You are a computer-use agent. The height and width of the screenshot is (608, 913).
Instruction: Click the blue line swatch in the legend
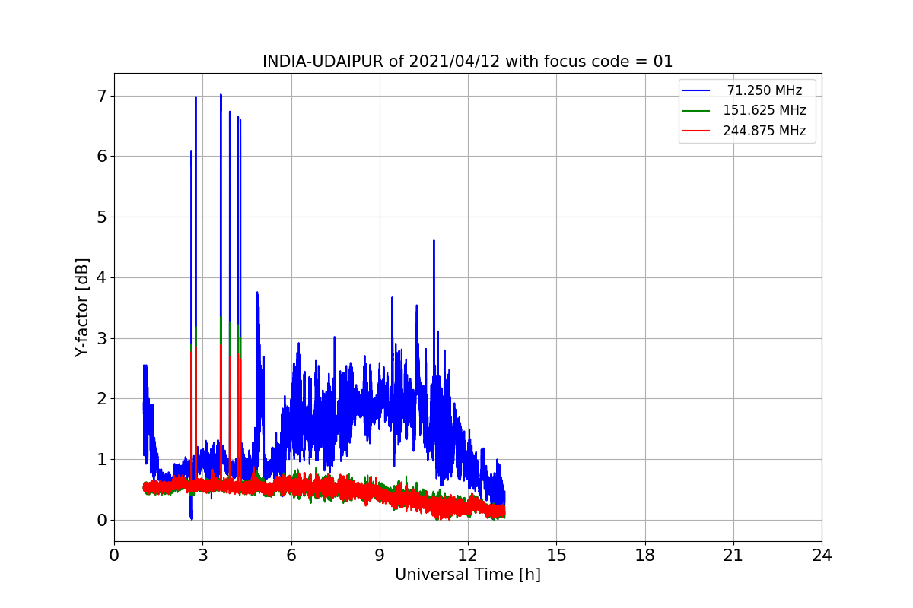tap(696, 90)
